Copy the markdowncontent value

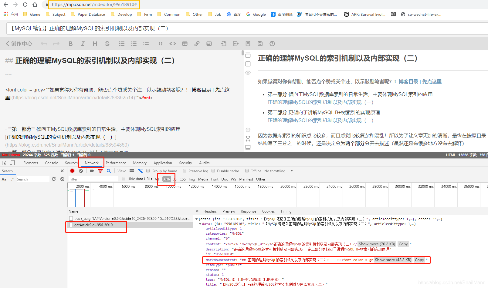tap(419, 260)
